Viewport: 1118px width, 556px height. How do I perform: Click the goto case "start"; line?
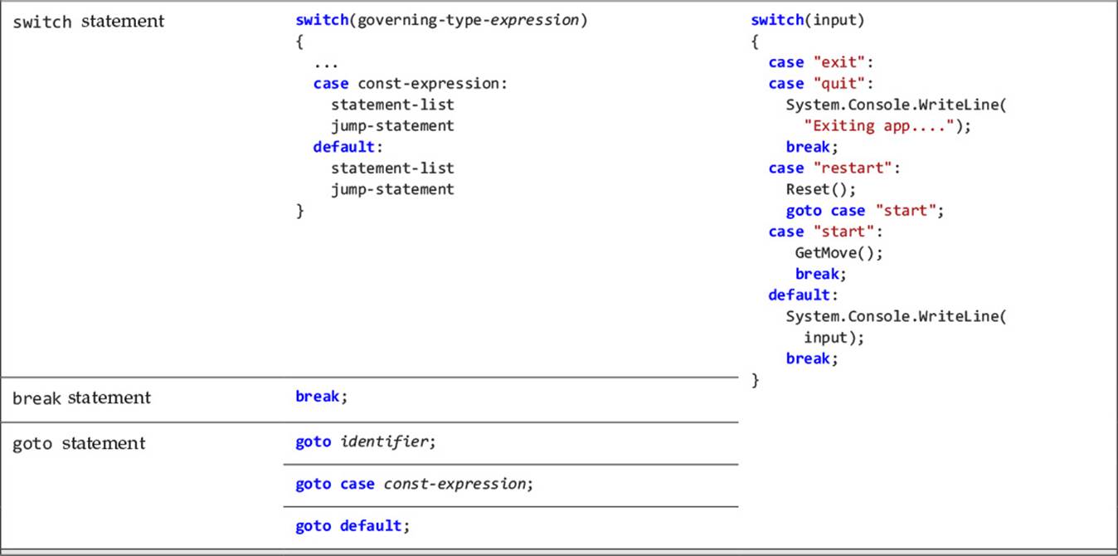point(865,211)
